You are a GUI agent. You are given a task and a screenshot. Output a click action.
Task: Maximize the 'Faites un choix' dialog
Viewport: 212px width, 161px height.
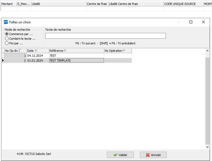191,22
